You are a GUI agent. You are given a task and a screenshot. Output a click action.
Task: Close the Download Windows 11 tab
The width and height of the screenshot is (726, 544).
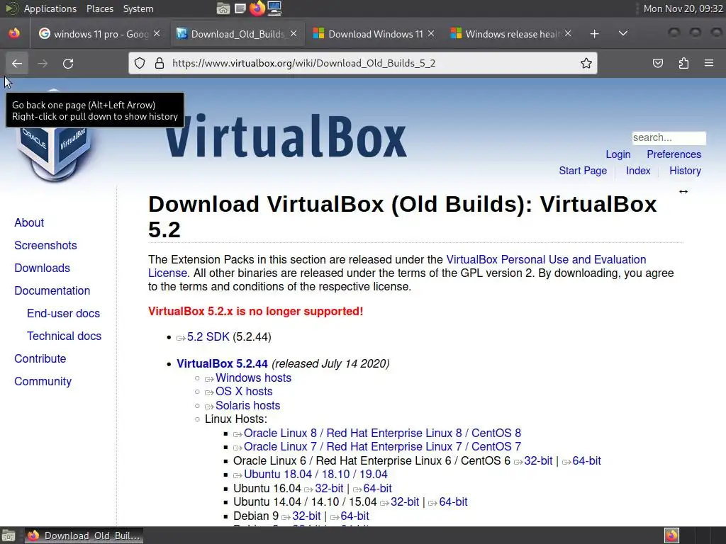[431, 34]
